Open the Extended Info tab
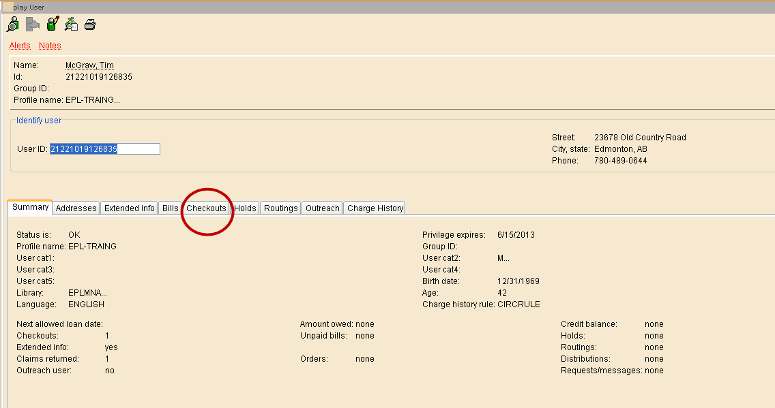 point(129,208)
